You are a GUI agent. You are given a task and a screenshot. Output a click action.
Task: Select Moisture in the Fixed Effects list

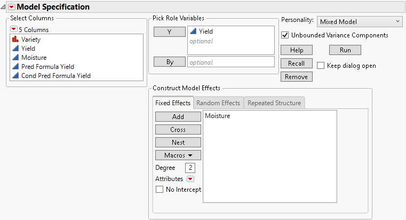218,116
